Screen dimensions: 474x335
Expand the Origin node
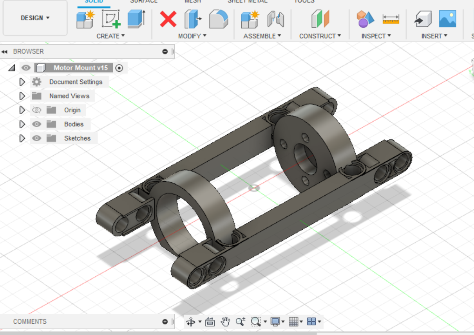[22, 110]
